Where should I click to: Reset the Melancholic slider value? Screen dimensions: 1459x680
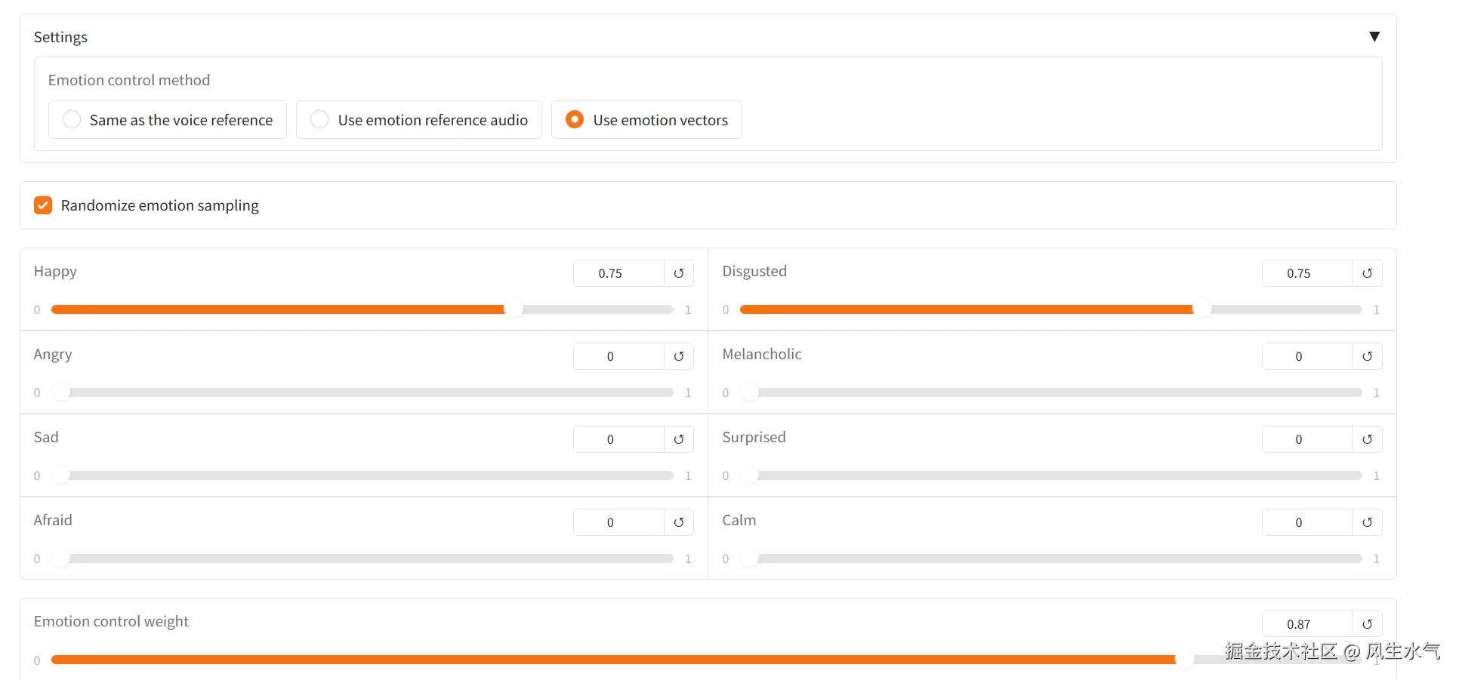(x=1367, y=356)
